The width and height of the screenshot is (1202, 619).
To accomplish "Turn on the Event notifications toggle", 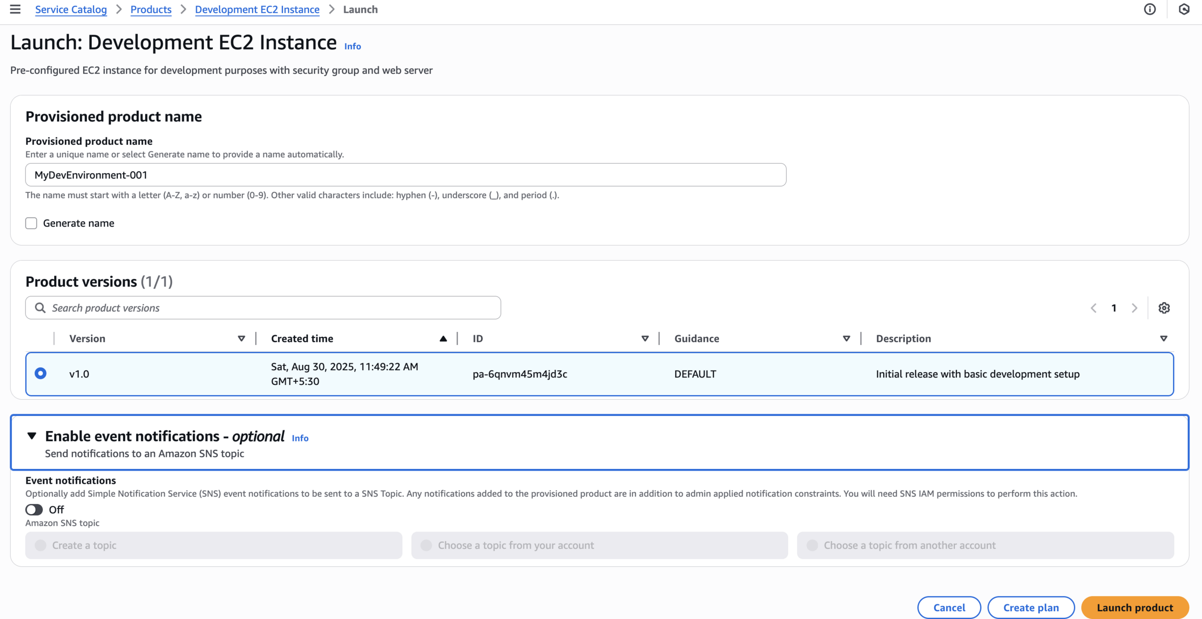I will coord(34,509).
